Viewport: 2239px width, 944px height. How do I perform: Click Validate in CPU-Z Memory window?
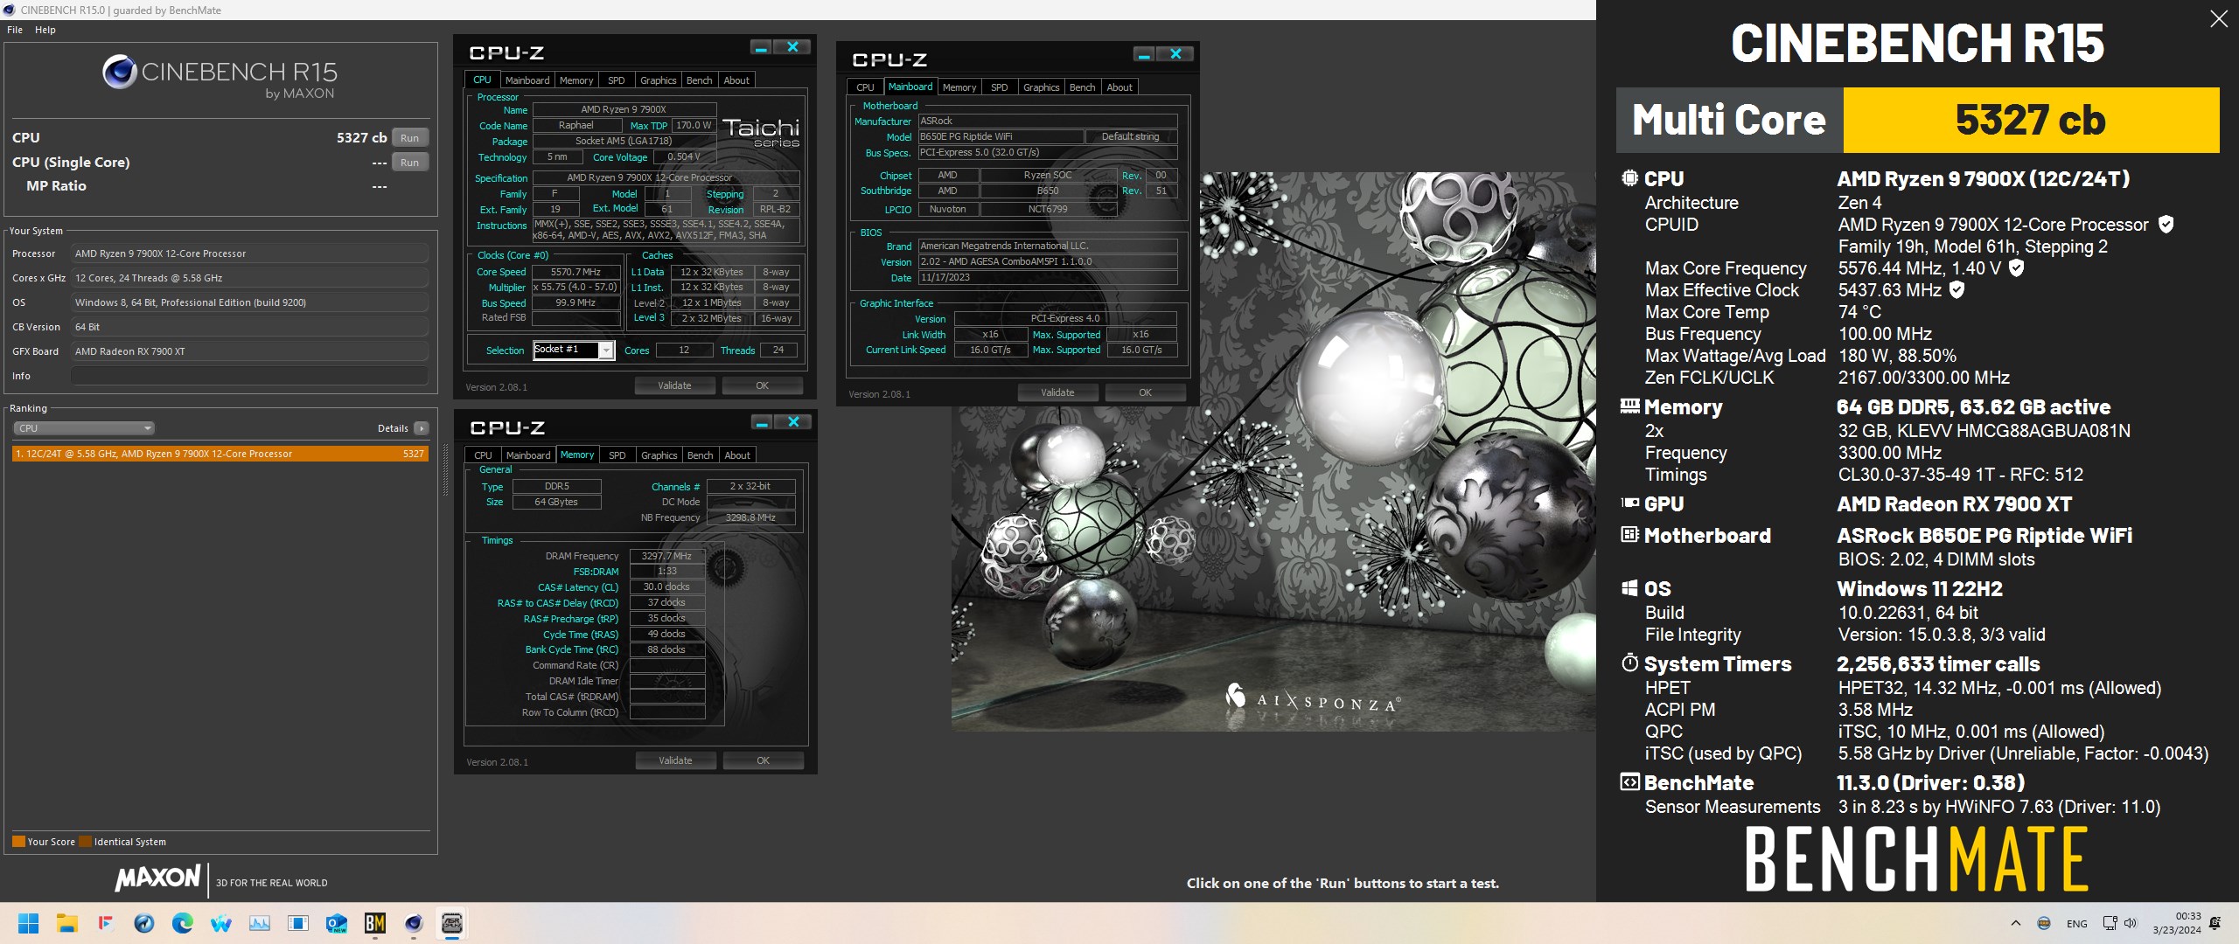[x=675, y=760]
